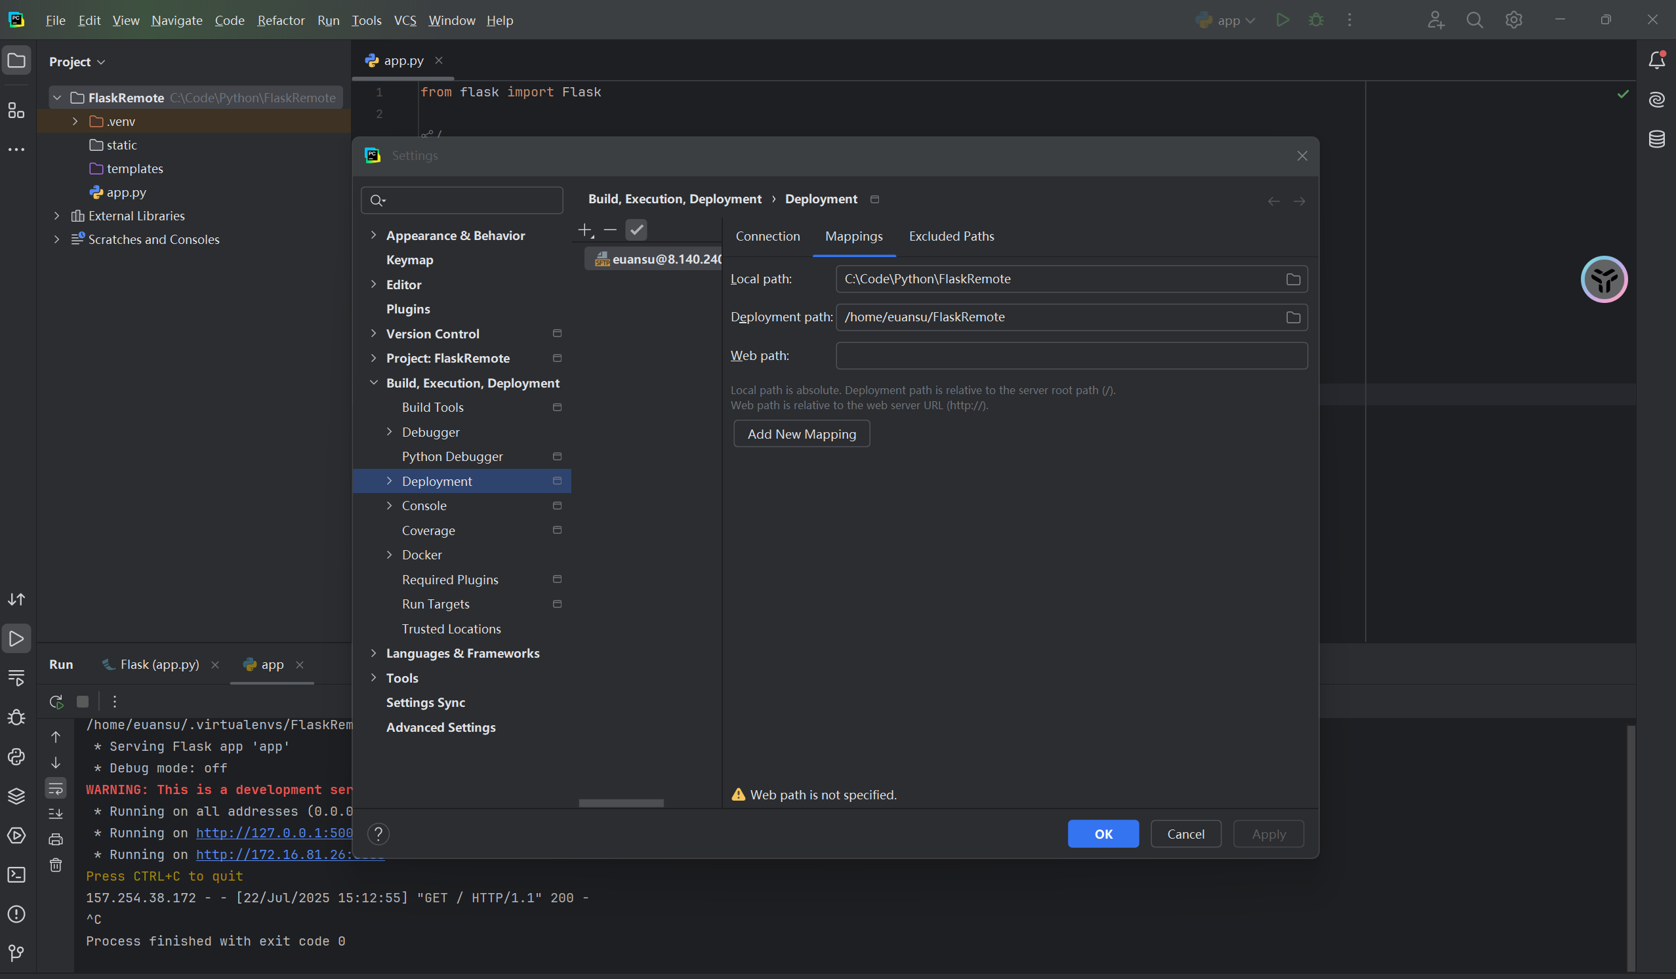Switch to the Excluded Paths tab
This screenshot has height=979, width=1676.
point(951,237)
